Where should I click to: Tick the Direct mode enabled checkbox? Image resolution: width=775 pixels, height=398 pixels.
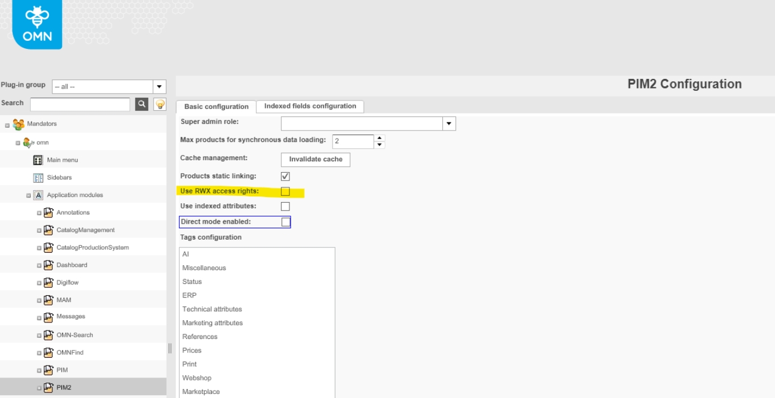[x=286, y=222]
